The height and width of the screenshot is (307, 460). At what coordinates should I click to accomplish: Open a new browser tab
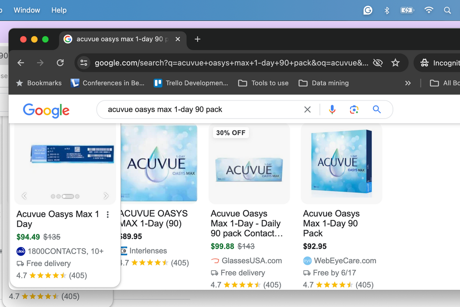tap(197, 39)
